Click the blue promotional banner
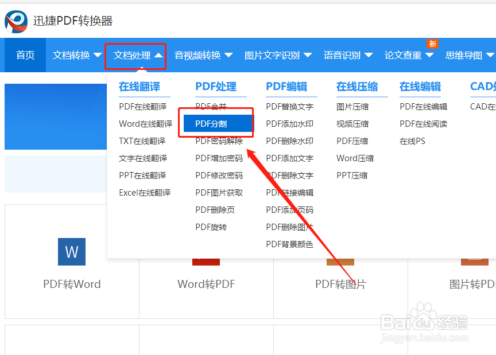 point(56,117)
